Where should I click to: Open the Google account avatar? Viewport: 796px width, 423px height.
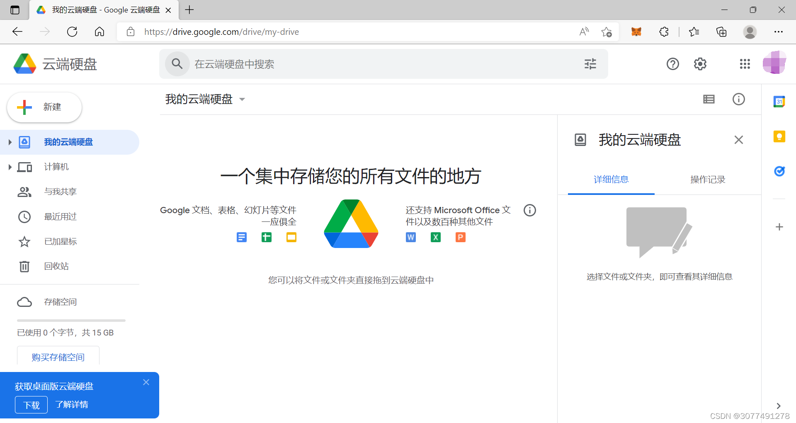774,63
